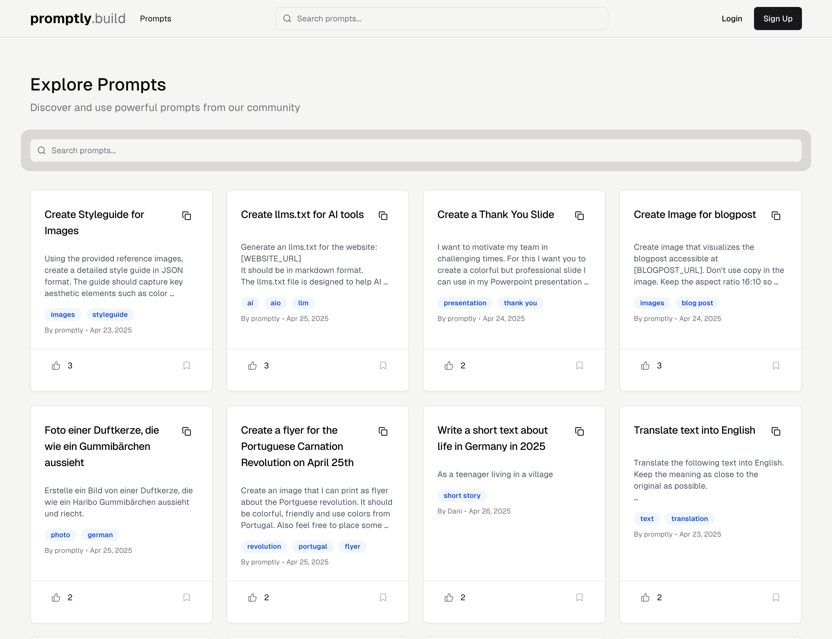This screenshot has height=639, width=832.
Task: Copy the Create llms.txt for AI tools prompt
Action: click(383, 216)
